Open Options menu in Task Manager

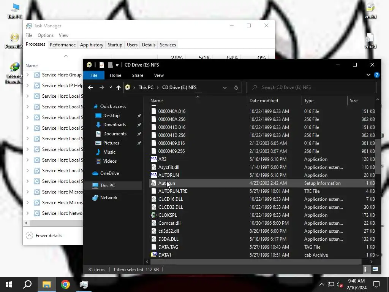pyautogui.click(x=46, y=35)
